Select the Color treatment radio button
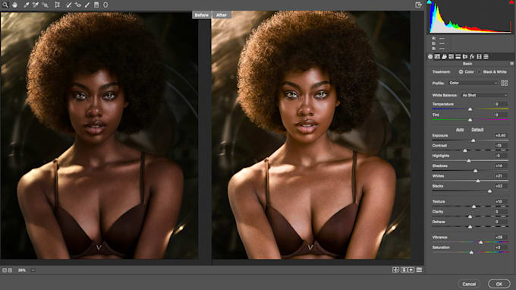Viewport: 516px width, 290px height. click(461, 72)
